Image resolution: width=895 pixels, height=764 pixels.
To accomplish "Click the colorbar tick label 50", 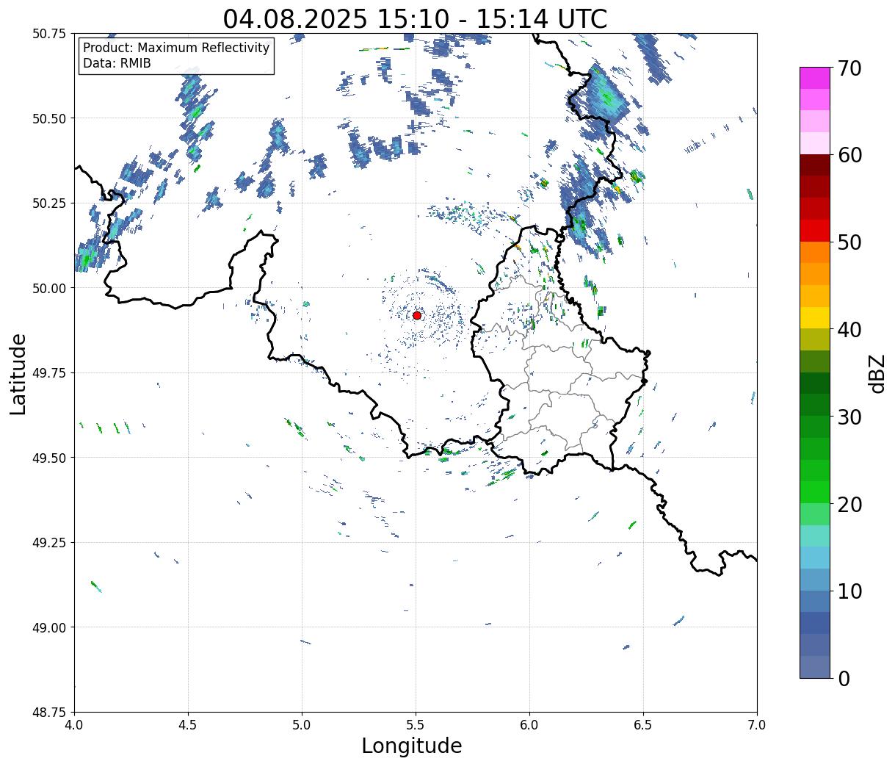I will pyautogui.click(x=849, y=242).
